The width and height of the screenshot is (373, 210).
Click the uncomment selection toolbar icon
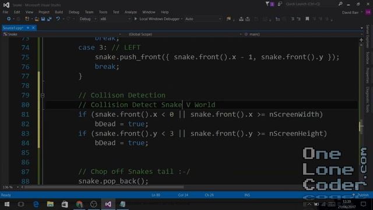pos(299,19)
